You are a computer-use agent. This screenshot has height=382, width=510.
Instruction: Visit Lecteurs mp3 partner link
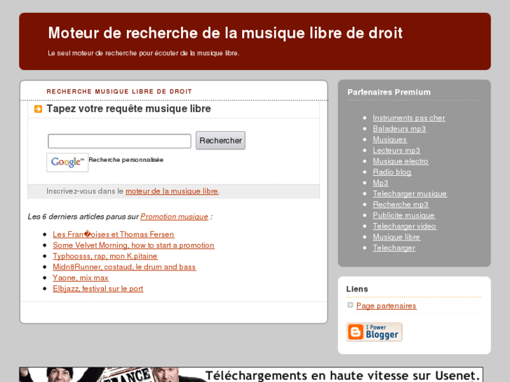396,150
